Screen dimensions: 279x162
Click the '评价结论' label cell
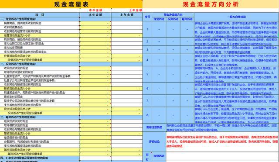[154, 141]
